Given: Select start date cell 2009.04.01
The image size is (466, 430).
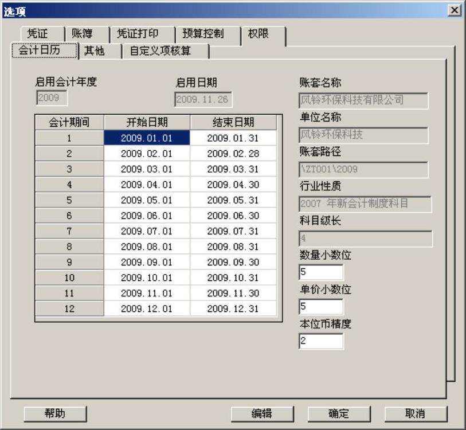Looking at the screenshot, I should coord(147,185).
